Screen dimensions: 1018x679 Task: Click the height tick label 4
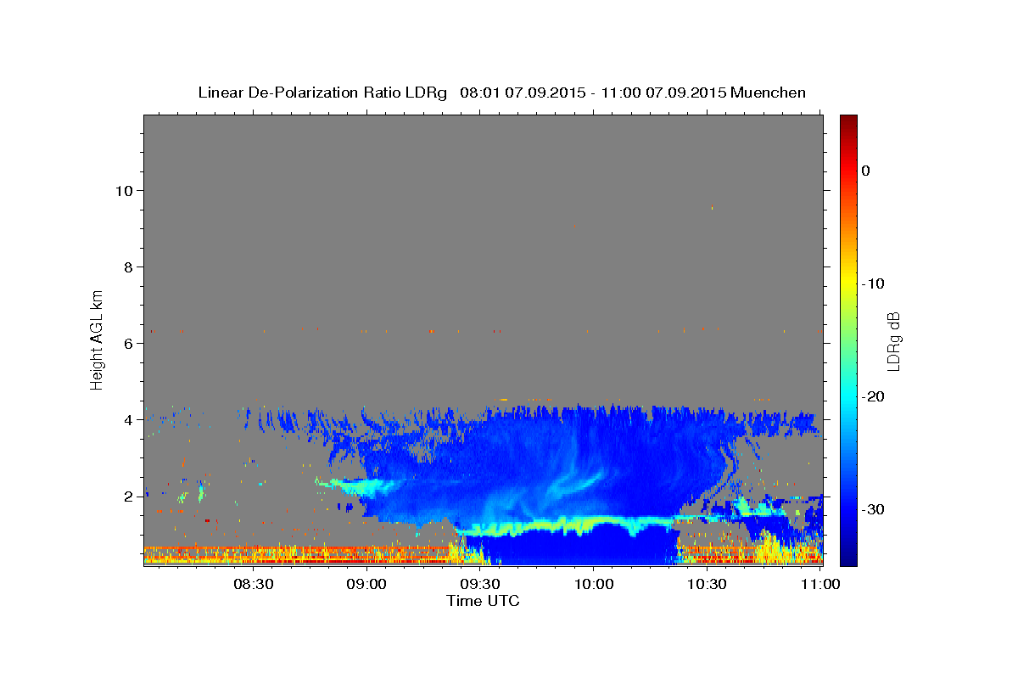click(x=127, y=420)
